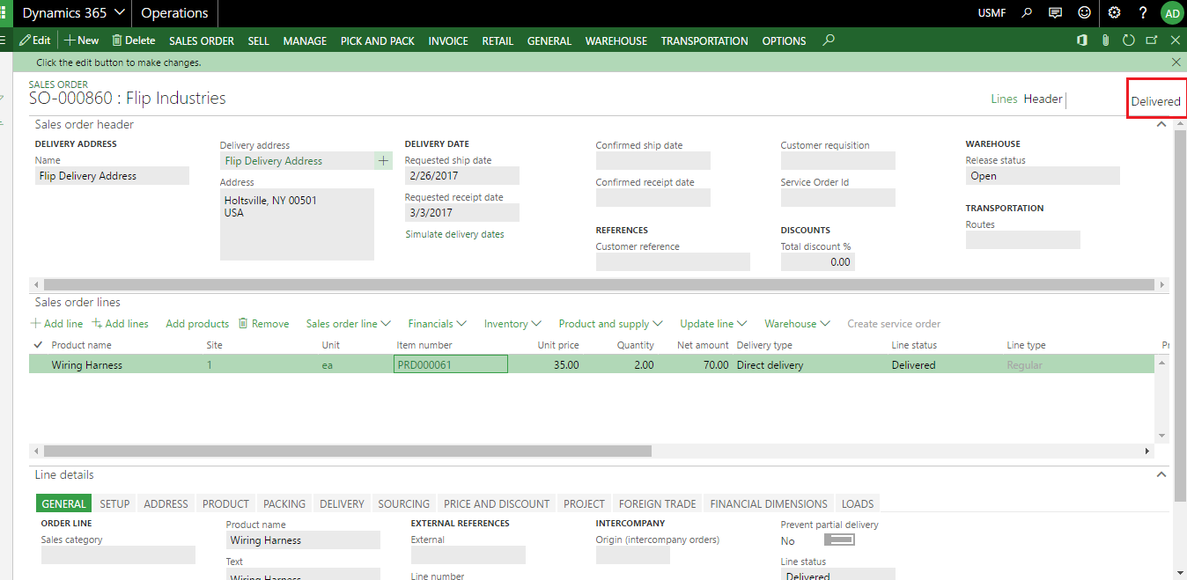1187x580 pixels.
Task: Refresh the sales order page
Action: pos(1128,40)
